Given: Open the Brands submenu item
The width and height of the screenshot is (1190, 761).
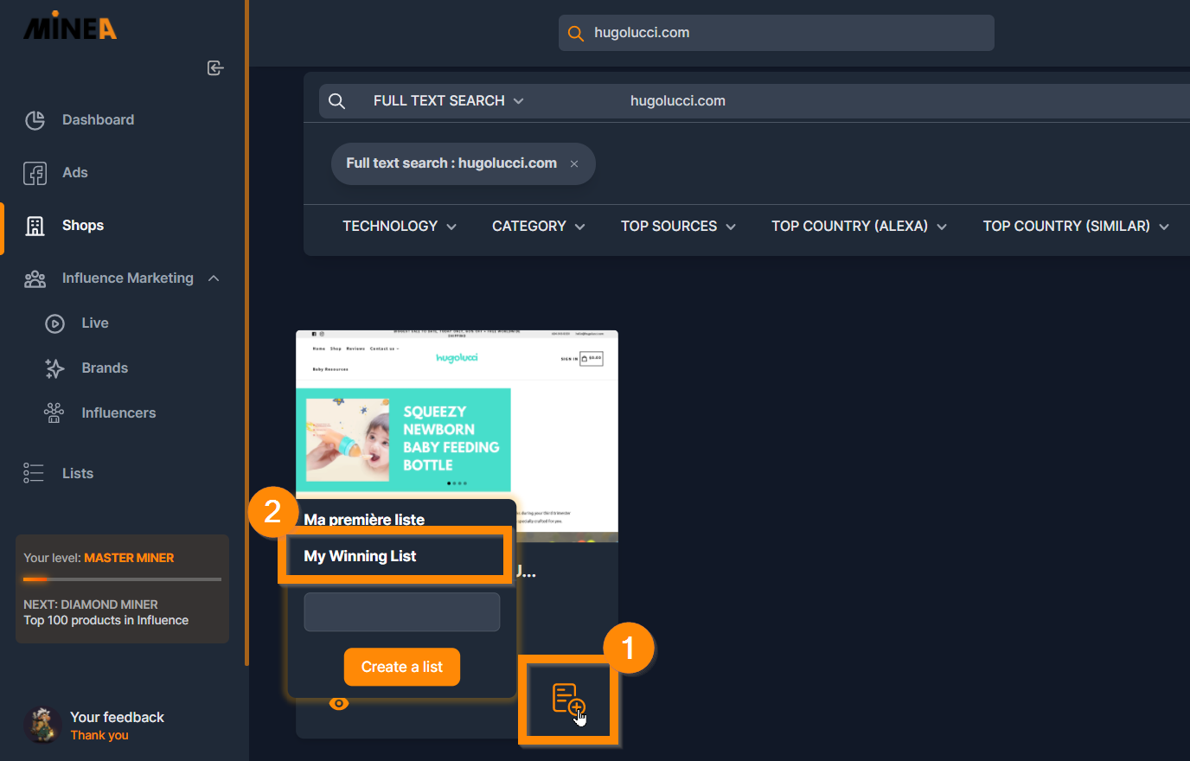Looking at the screenshot, I should click(105, 368).
